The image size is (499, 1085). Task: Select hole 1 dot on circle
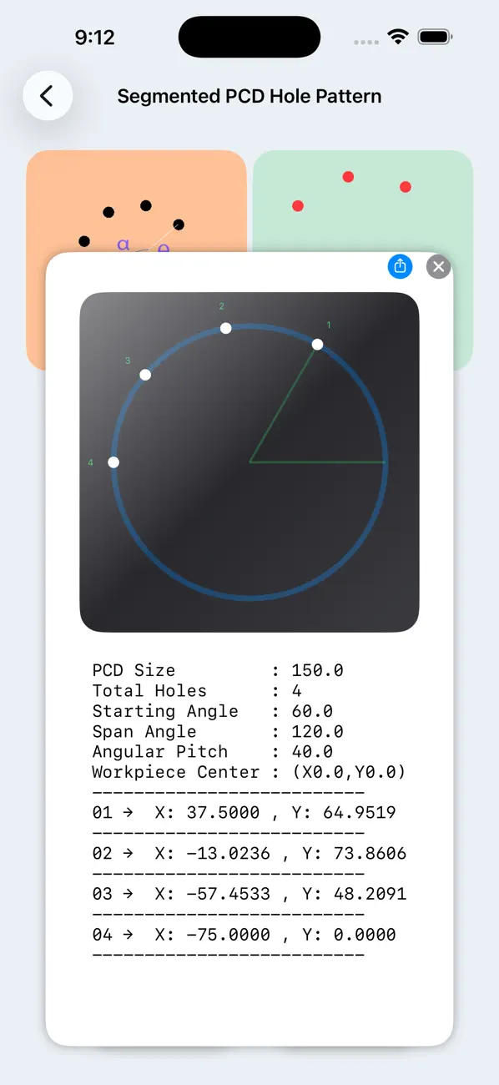tap(317, 344)
